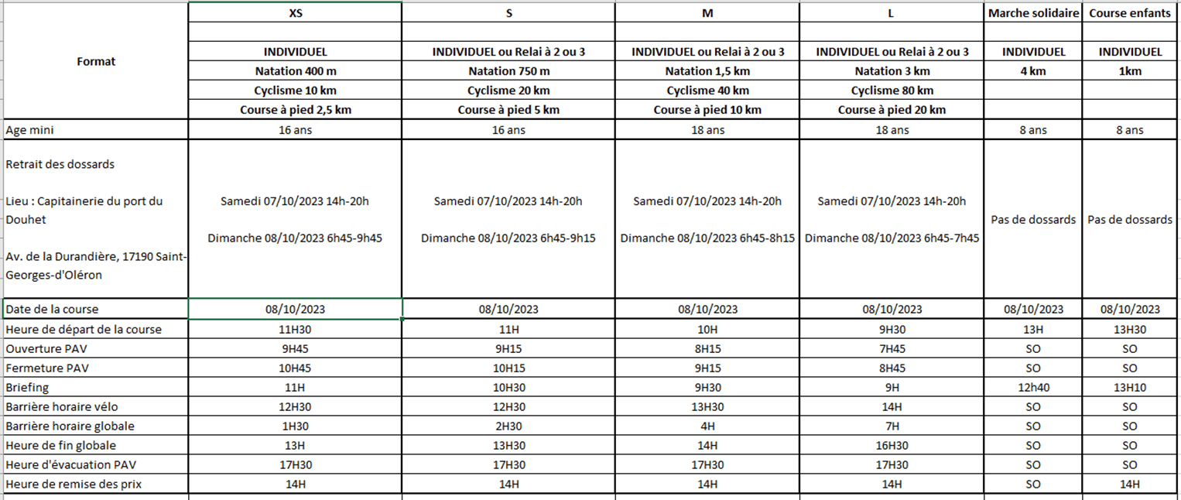Click the 16H30 Heure de fin globale cell
Screen dimensions: 1181x500
[x=892, y=445]
